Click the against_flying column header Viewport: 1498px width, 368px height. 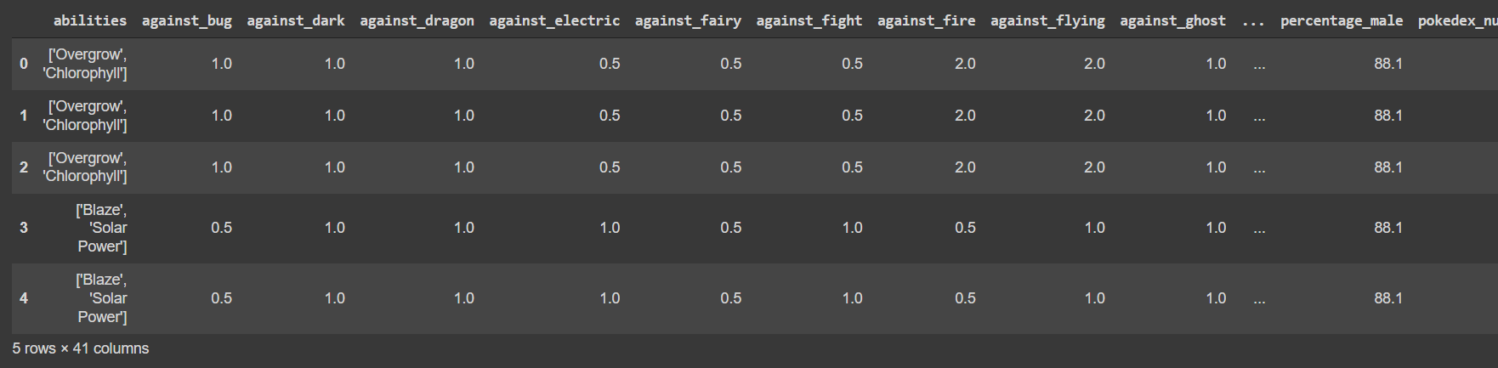(1047, 20)
